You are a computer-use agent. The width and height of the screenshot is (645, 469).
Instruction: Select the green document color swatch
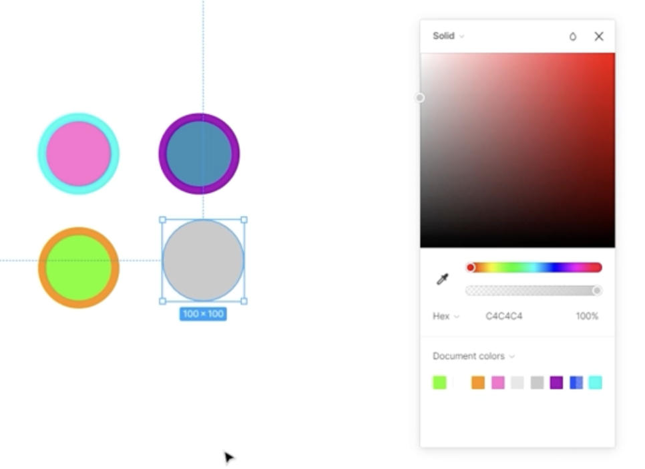439,383
